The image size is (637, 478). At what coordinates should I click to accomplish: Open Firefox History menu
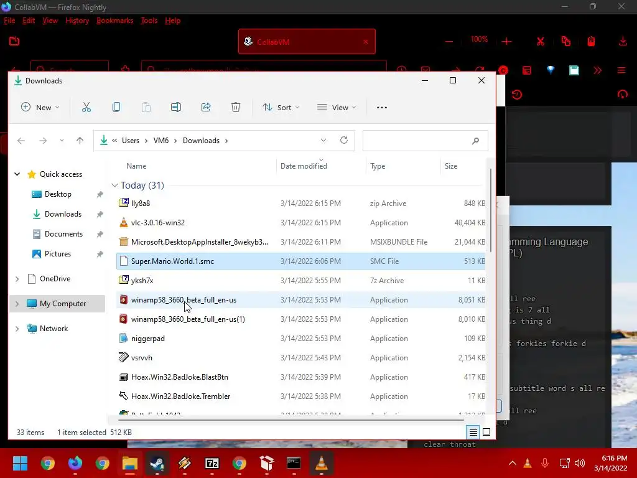coord(77,21)
